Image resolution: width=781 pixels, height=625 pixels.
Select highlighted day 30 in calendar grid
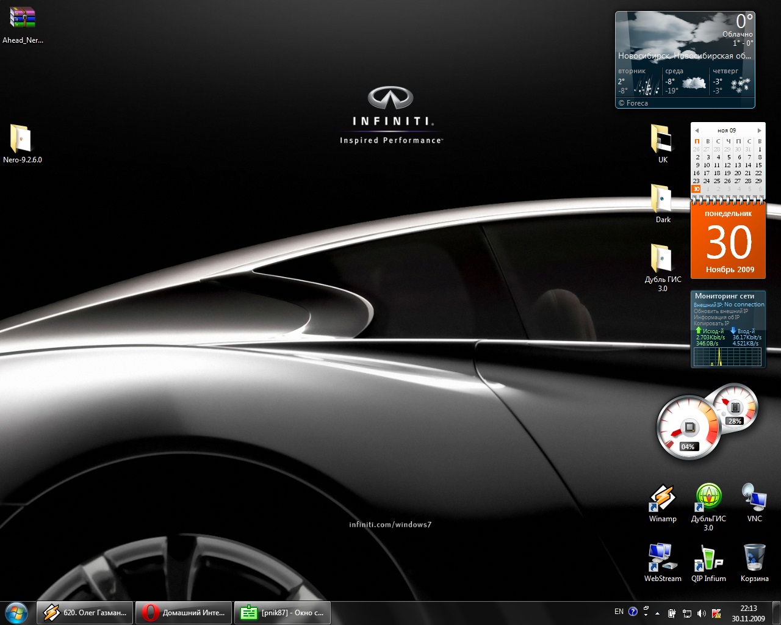pos(696,189)
